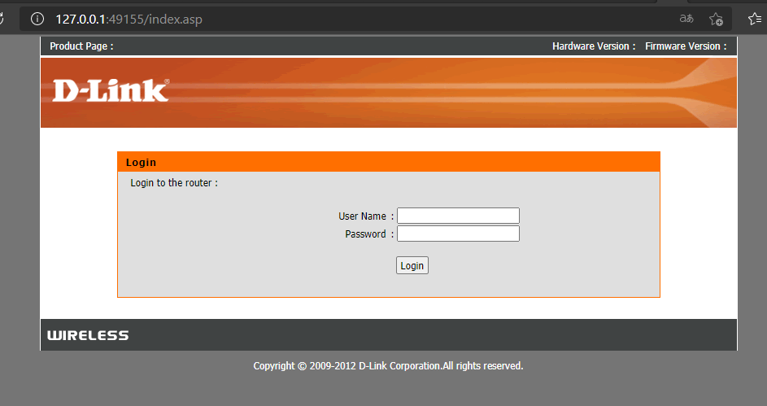This screenshot has height=406, width=767.
Task: Add page to favorites with star-plus icon
Action: tap(716, 19)
